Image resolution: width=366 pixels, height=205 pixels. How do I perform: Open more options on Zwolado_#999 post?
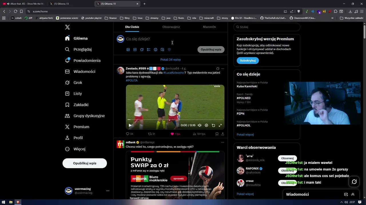point(223,69)
